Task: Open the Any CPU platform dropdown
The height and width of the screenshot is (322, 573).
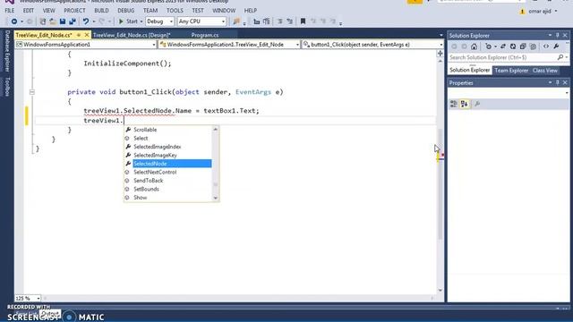Action: click(x=201, y=21)
